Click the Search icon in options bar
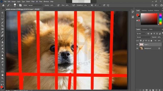The width and height of the screenshot is (163, 91). click(x=153, y=5)
